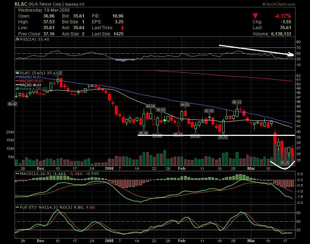
Task: Click the stochastic axis value 20
Action: (299, 230)
